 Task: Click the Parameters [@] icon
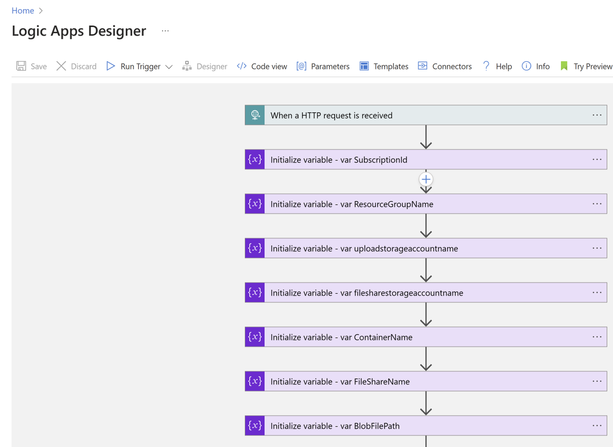301,66
